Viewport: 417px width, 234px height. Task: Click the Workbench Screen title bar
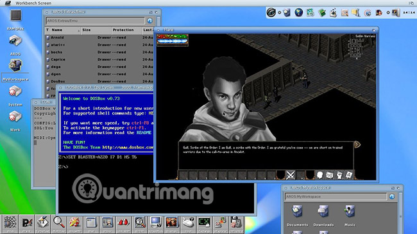[208, 3]
